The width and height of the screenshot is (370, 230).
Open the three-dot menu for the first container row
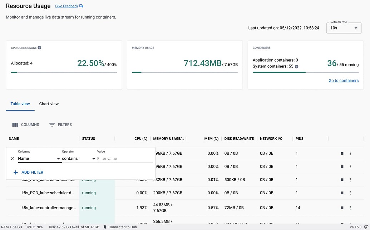click(x=350, y=153)
